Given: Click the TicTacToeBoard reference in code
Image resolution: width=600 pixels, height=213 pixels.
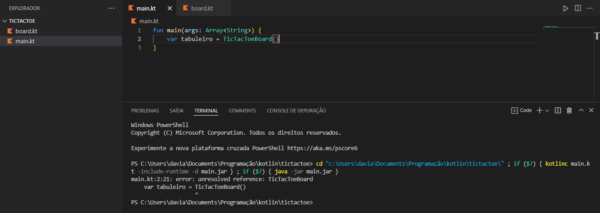Looking at the screenshot, I should point(247,39).
